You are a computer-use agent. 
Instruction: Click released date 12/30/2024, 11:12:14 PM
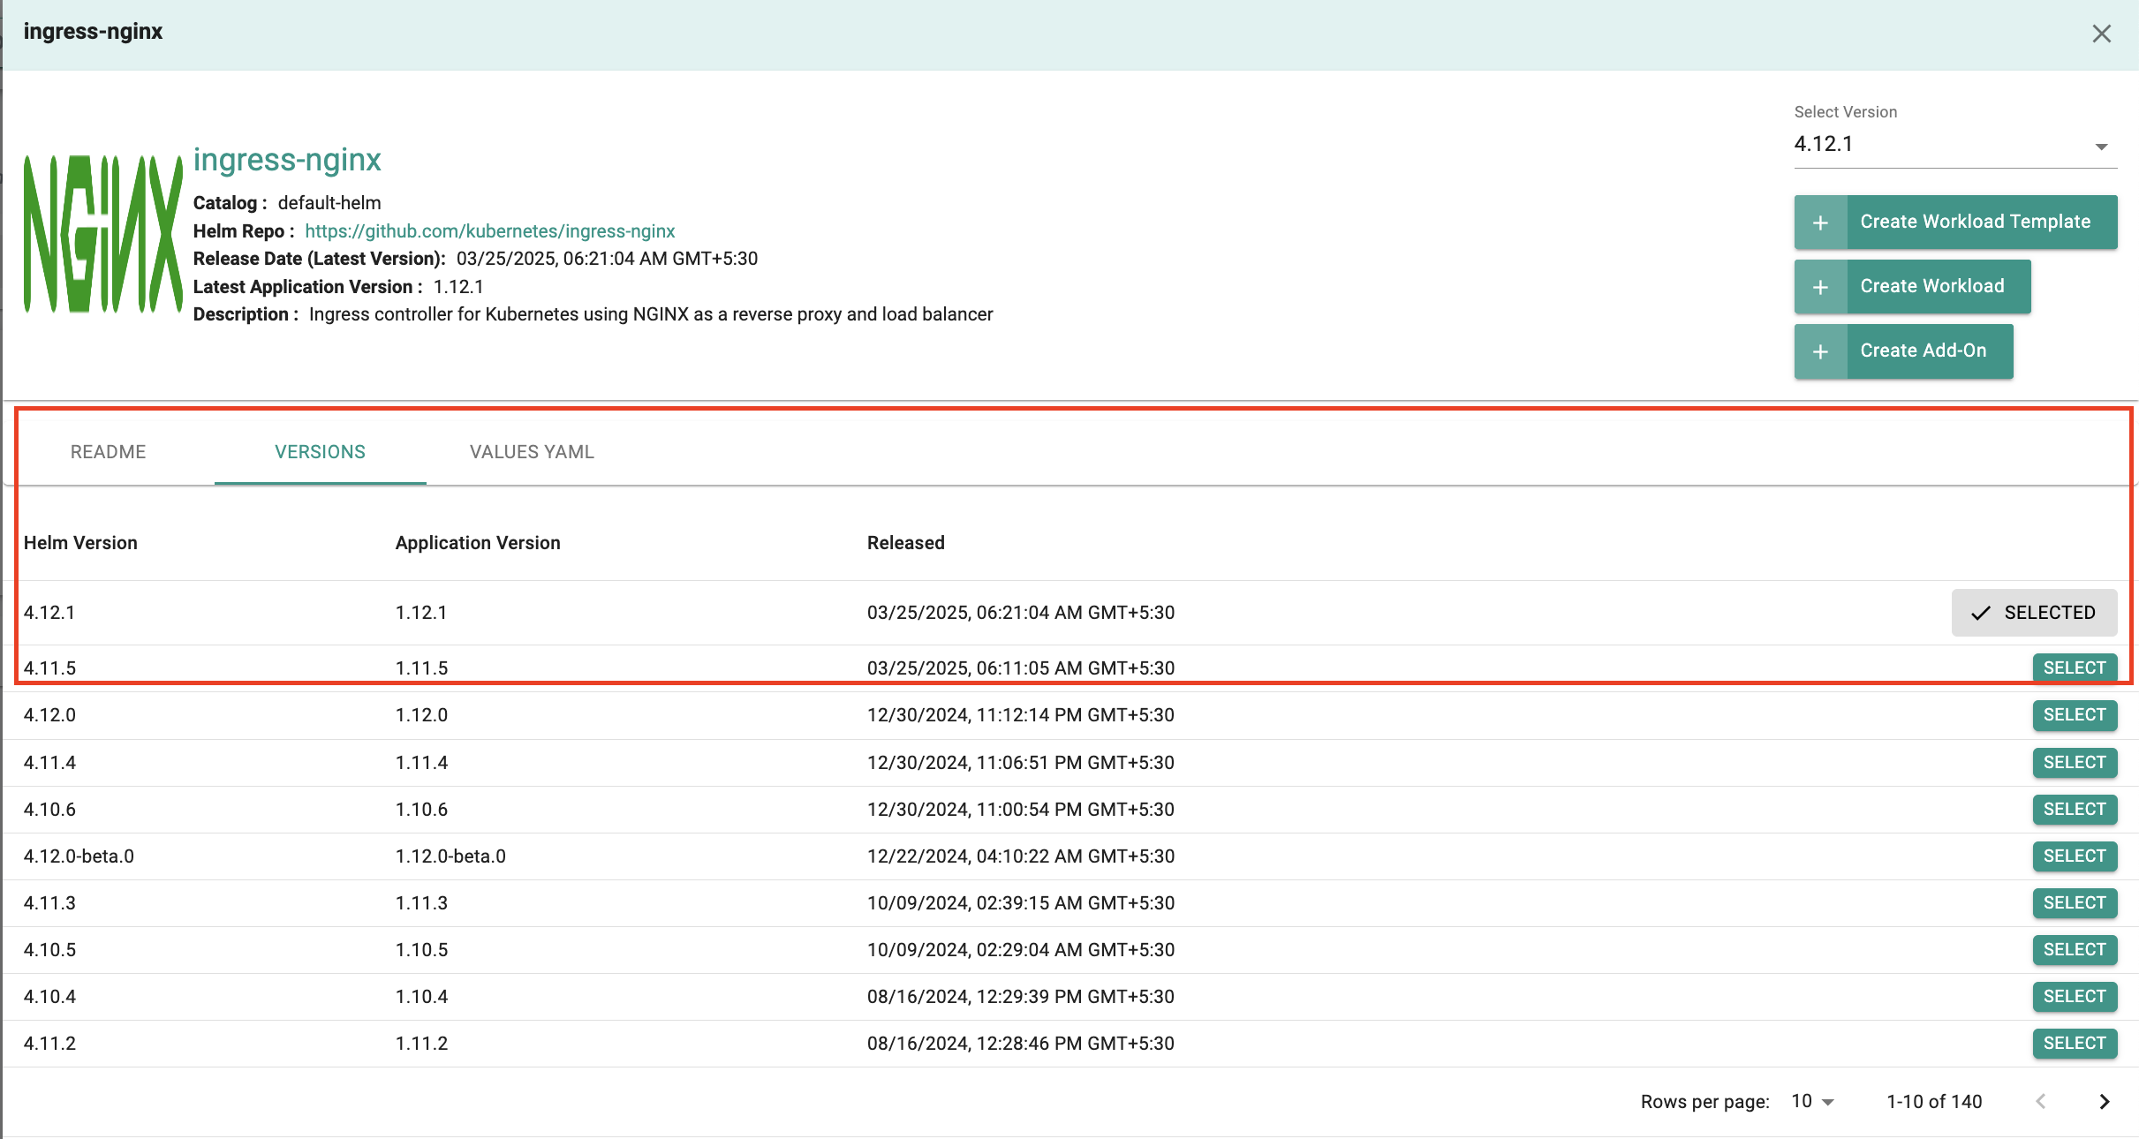[x=1021, y=715]
